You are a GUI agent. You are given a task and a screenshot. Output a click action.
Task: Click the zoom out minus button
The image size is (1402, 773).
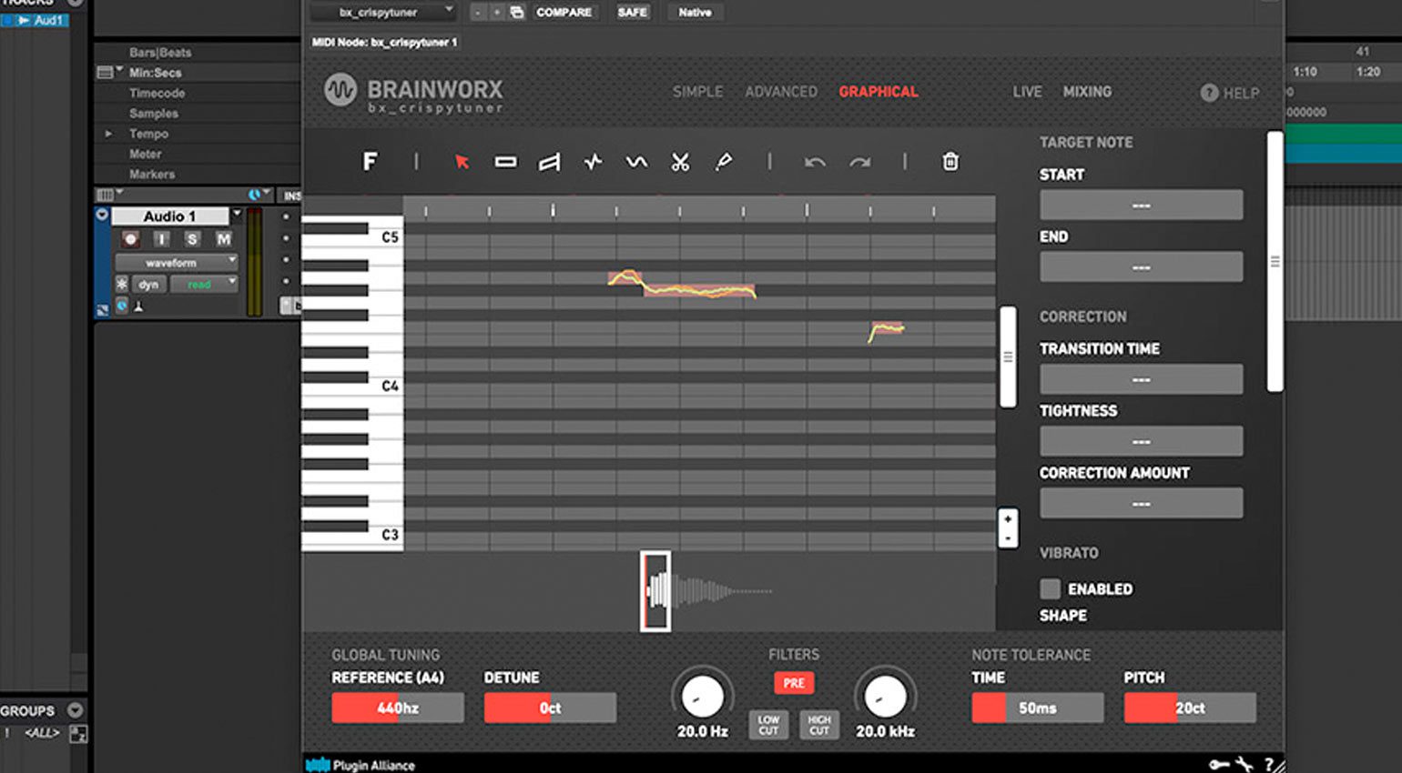click(x=1008, y=537)
